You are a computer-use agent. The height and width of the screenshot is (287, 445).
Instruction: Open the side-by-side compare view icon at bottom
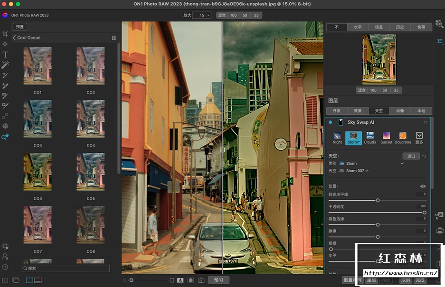pos(5,280)
